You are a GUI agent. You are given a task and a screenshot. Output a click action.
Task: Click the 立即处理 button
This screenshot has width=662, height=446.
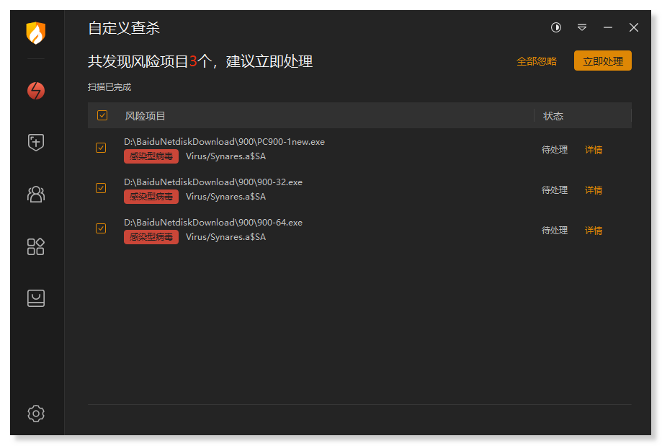point(602,61)
